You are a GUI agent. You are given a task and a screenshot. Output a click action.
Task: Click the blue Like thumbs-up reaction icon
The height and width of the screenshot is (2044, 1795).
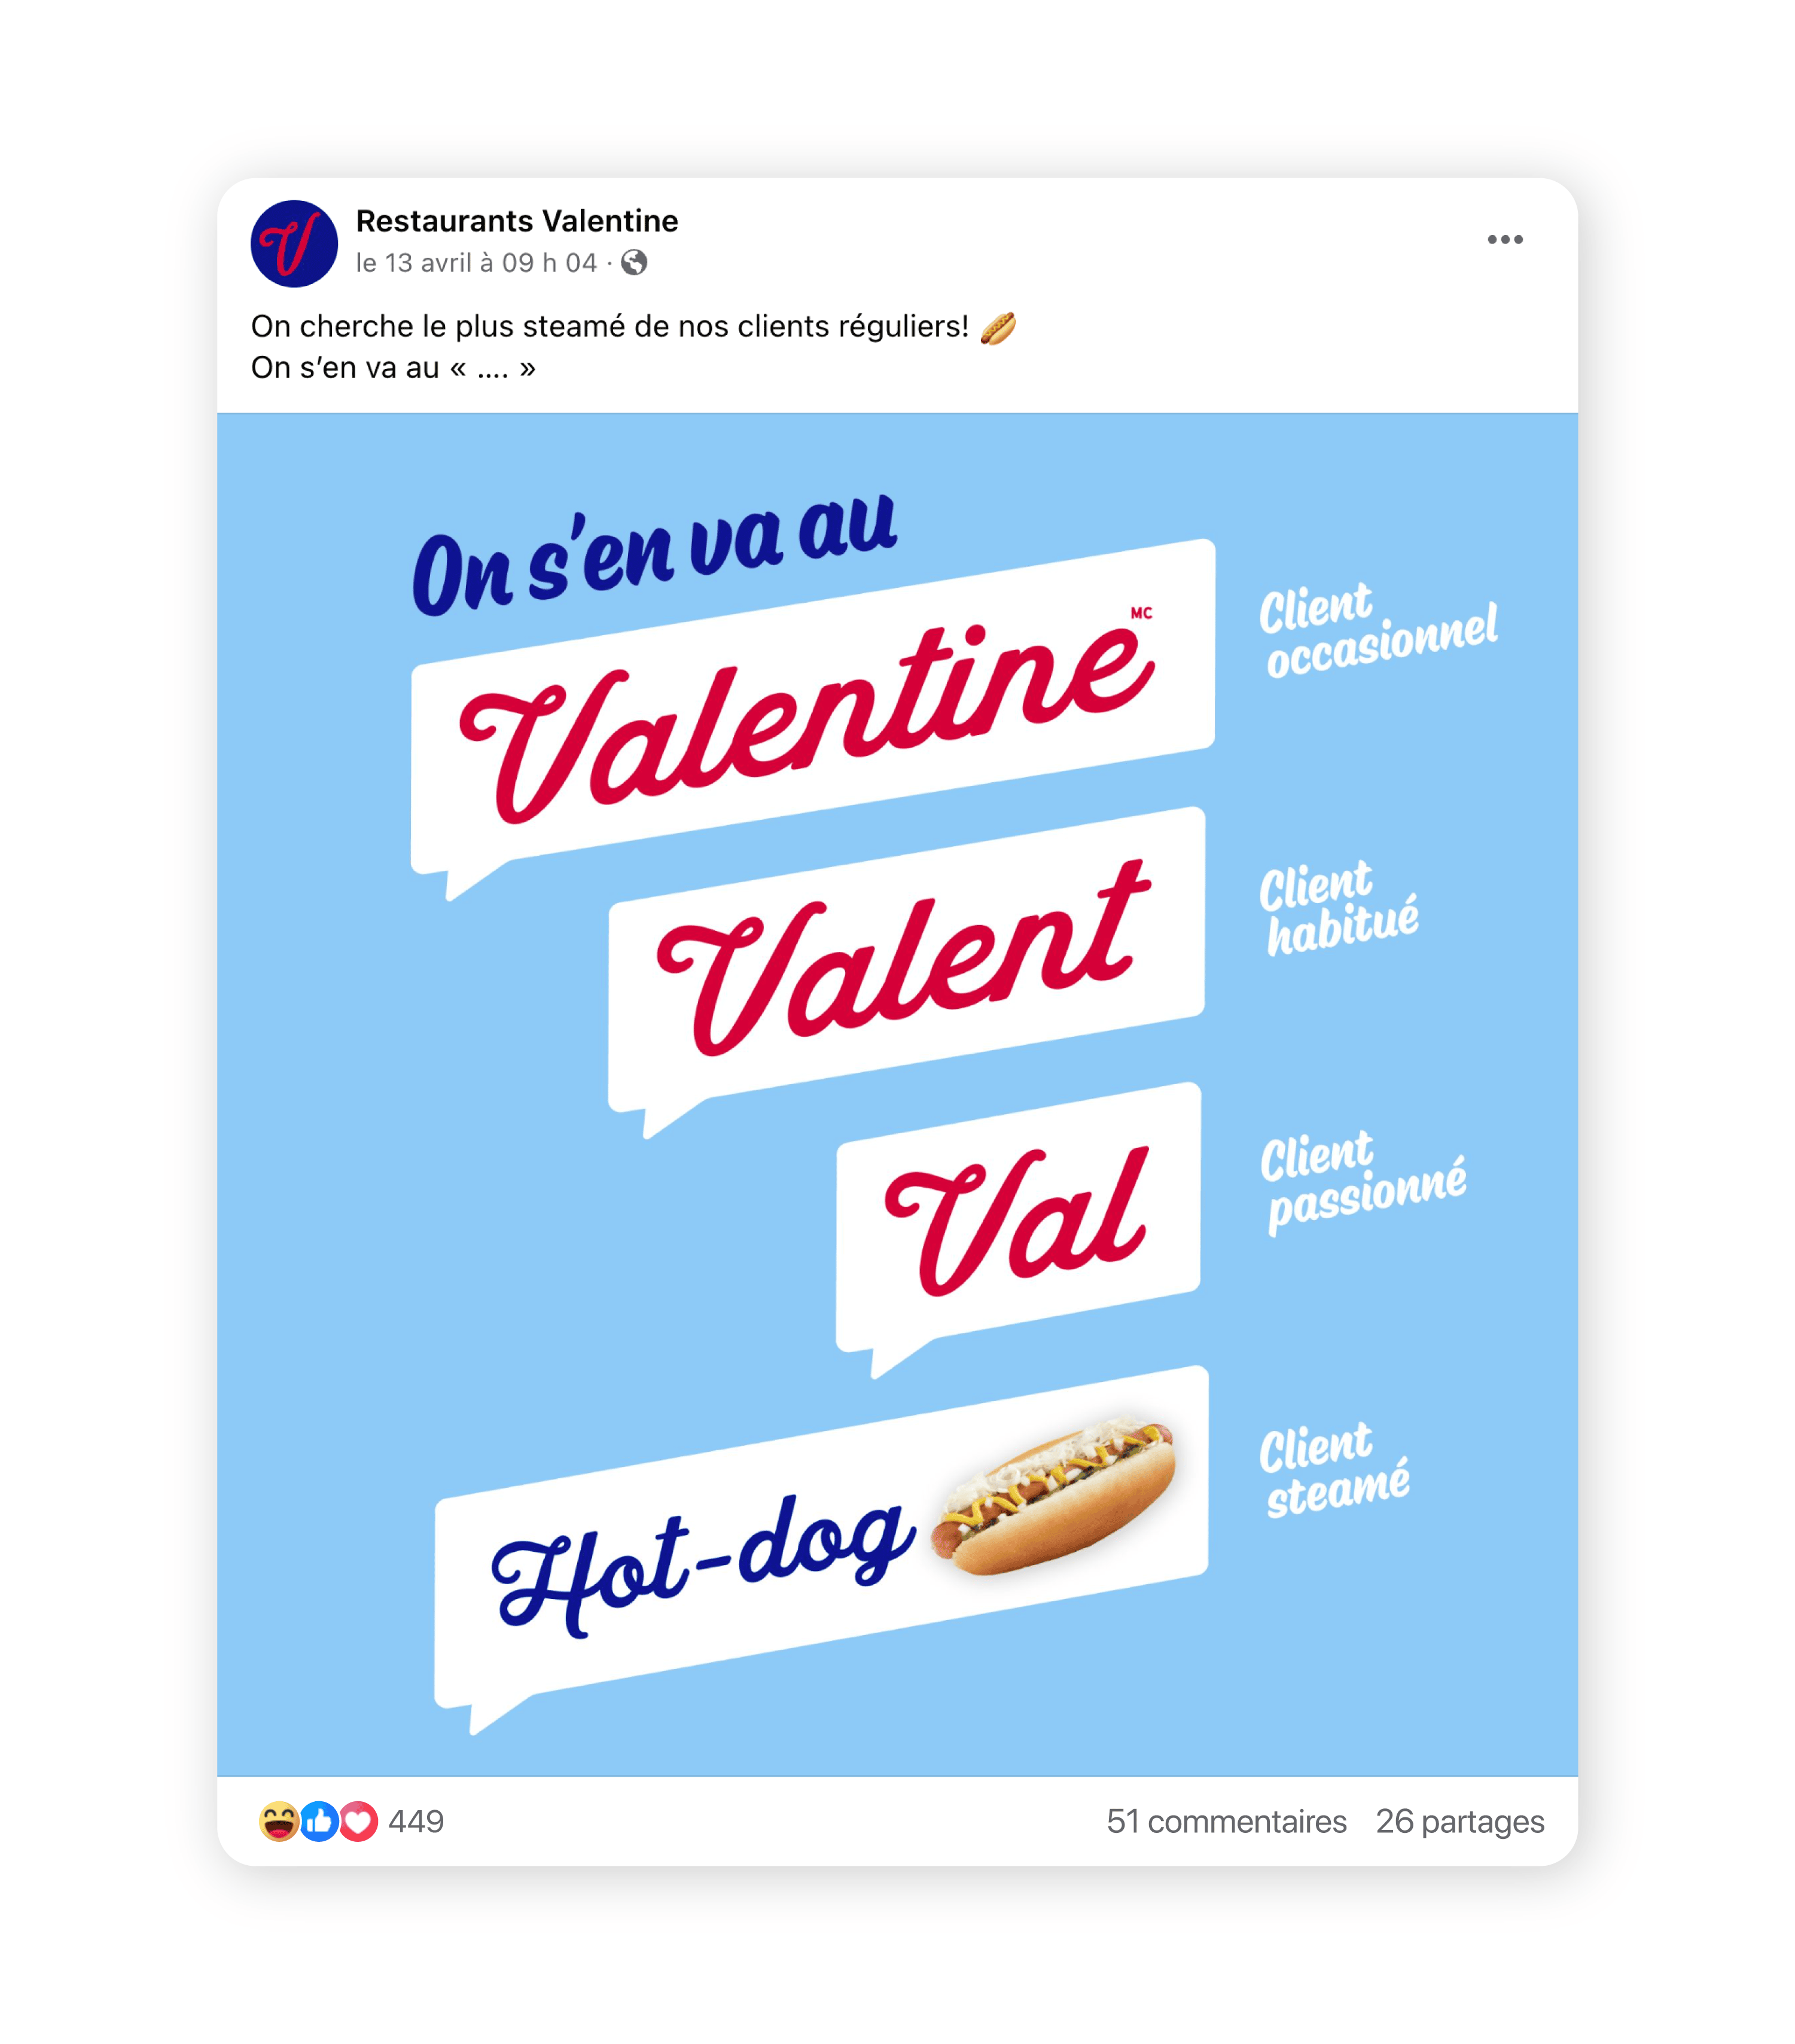click(319, 1821)
